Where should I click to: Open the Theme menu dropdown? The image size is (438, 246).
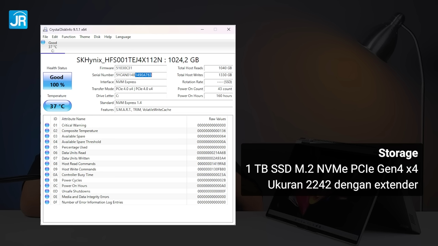(85, 37)
